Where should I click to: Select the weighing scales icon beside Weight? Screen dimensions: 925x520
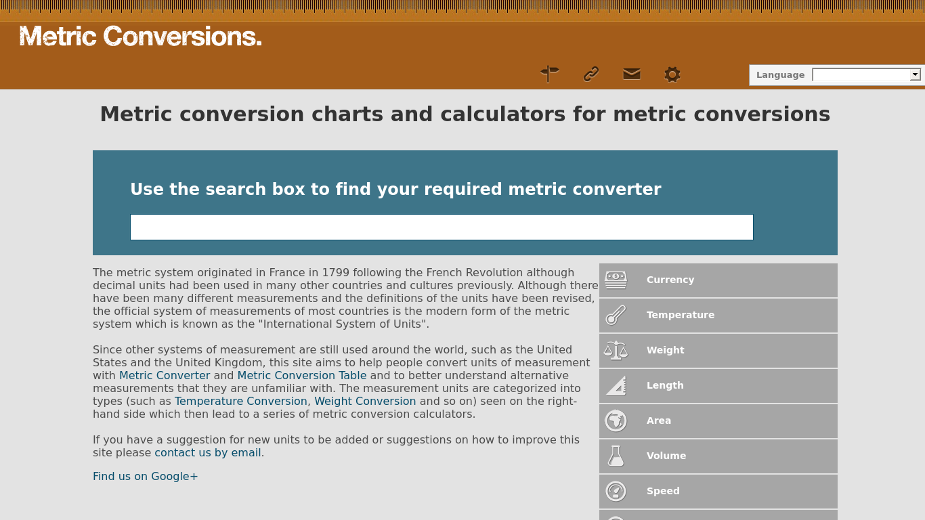(x=616, y=350)
